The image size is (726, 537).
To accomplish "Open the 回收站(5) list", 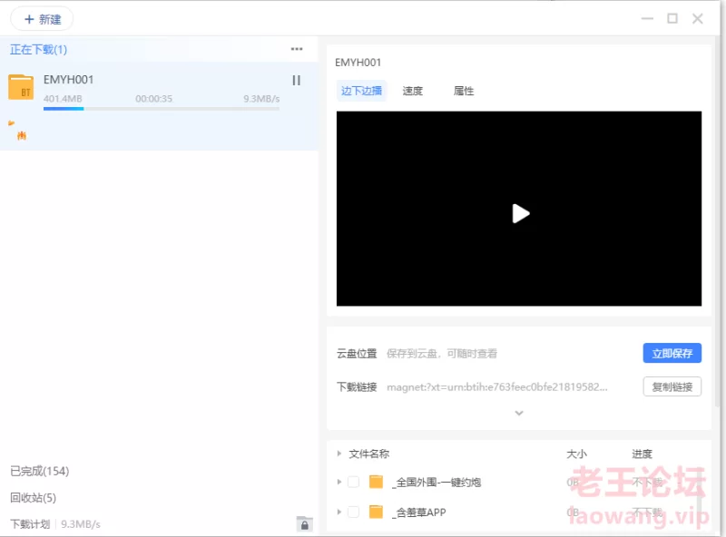I will (33, 498).
